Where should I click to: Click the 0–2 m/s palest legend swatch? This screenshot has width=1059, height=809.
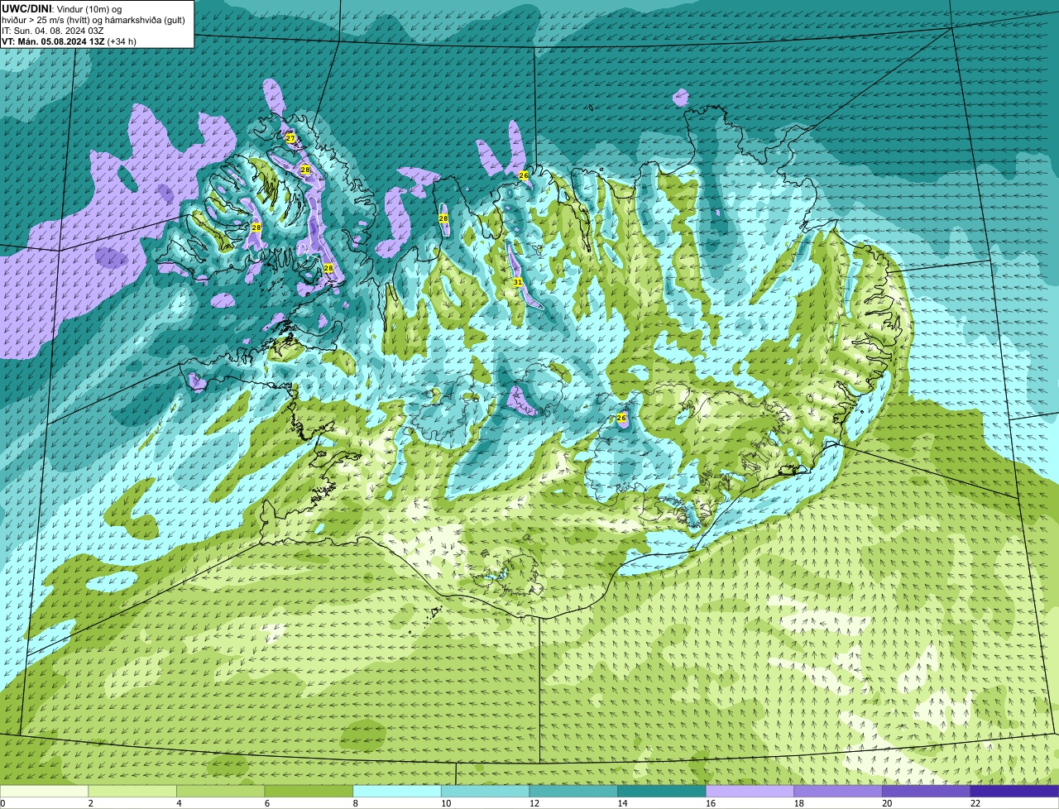pyautogui.click(x=44, y=791)
